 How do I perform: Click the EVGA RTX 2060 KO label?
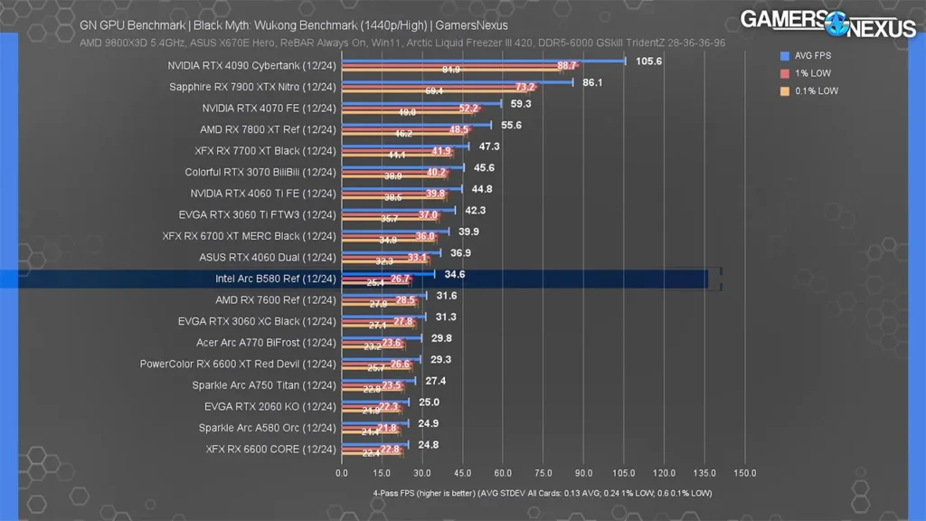coord(270,406)
